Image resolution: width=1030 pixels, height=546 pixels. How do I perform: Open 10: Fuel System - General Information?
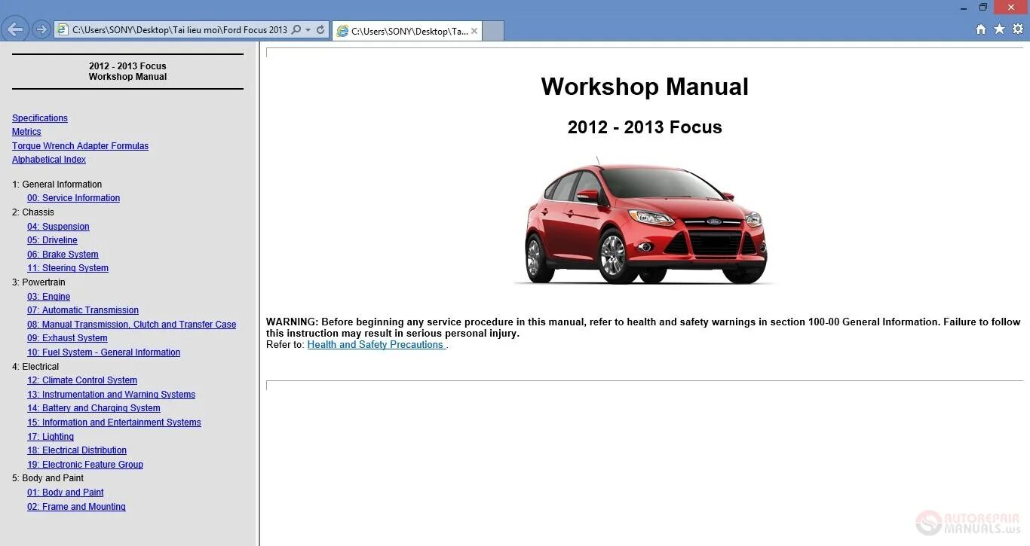104,352
